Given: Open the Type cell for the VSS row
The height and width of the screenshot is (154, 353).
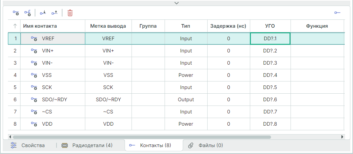Looking at the screenshot, I should click(x=186, y=75).
